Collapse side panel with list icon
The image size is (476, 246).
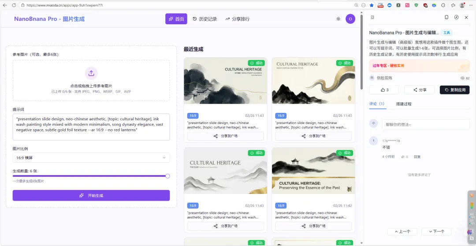[372, 17]
